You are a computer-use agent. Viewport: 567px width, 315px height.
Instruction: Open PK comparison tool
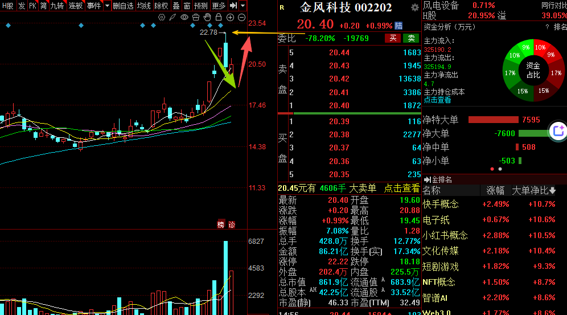tap(32, 6)
